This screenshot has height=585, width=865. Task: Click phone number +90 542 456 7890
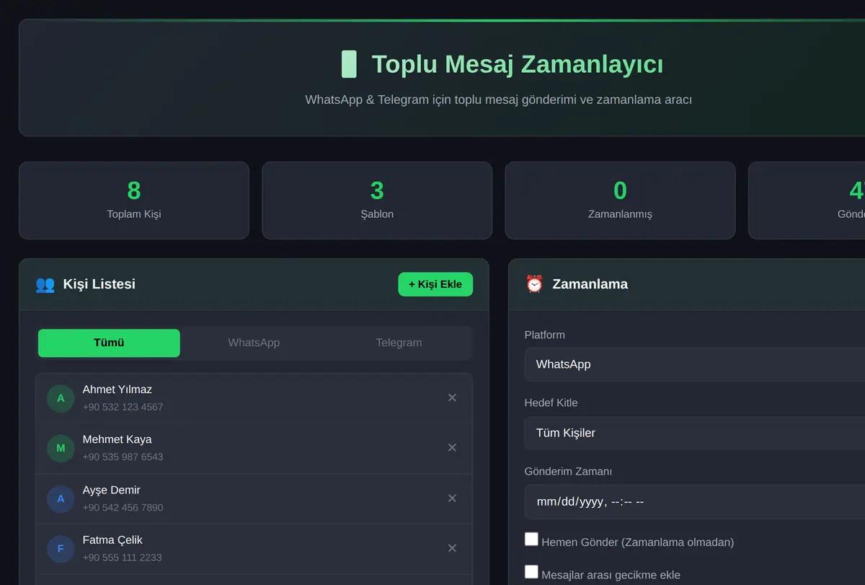pos(123,507)
